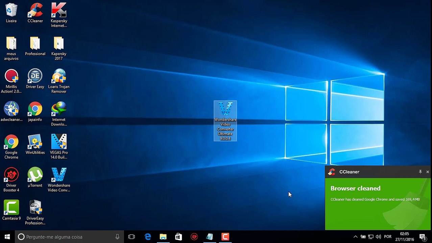Change the POR input language
The height and width of the screenshot is (243, 432).
(388, 237)
